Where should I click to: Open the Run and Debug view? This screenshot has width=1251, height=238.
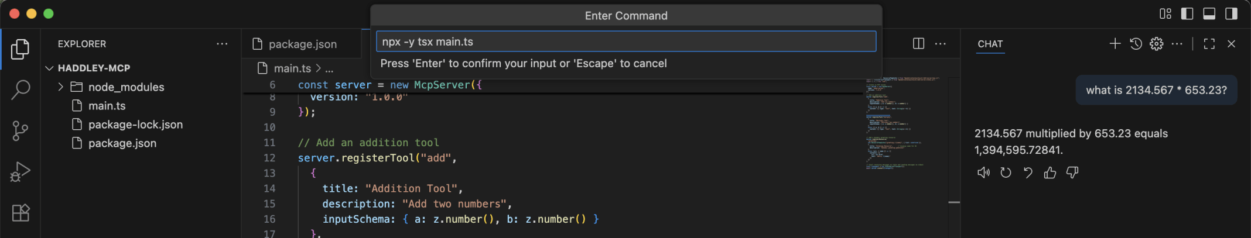pos(20,172)
